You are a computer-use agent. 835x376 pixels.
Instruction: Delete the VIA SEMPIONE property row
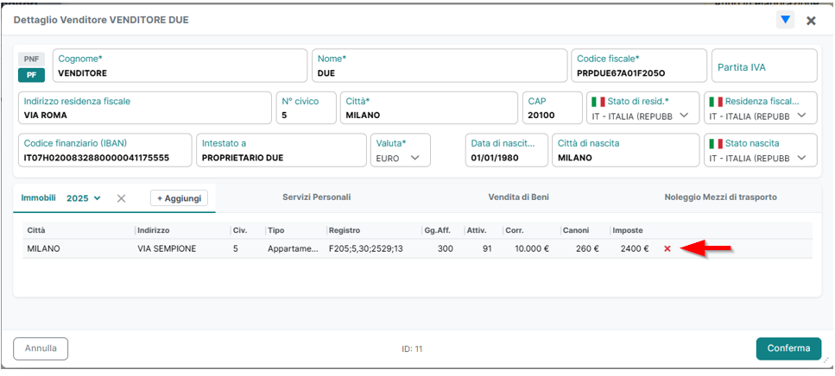pyautogui.click(x=667, y=248)
